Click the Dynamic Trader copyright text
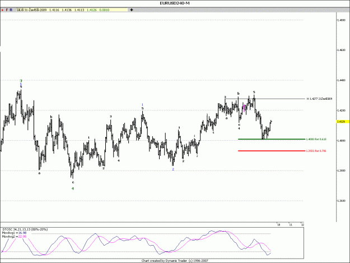This screenshot has width=350, height=263. 175,261
